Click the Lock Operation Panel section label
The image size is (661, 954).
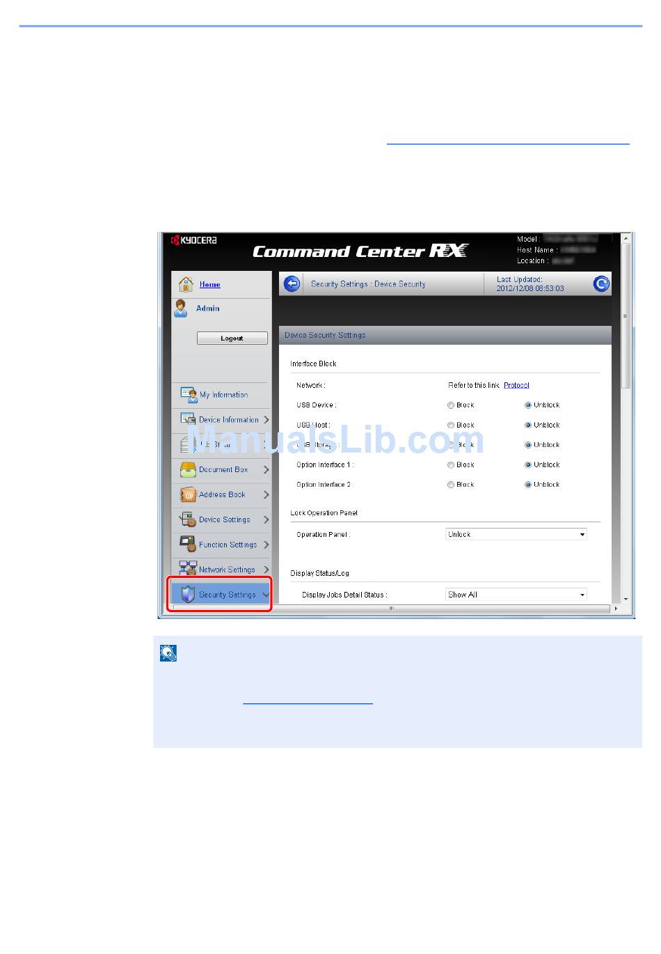click(324, 513)
